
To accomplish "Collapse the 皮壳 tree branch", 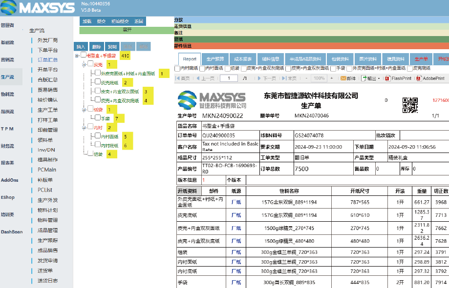I will pyautogui.click(x=84, y=65).
